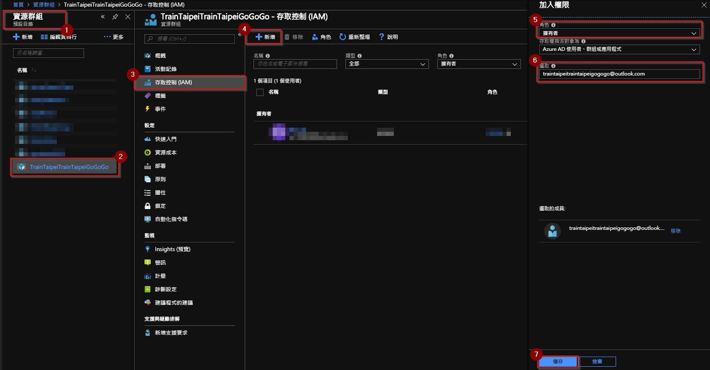
Task: Click the selected member avatar icon
Action: (x=552, y=231)
